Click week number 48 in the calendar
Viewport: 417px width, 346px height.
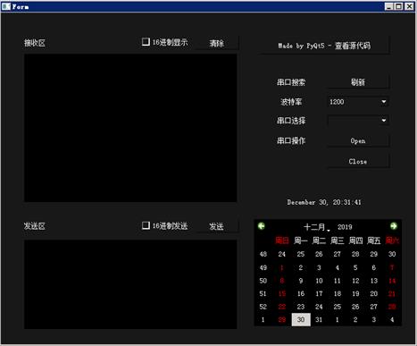pos(263,254)
